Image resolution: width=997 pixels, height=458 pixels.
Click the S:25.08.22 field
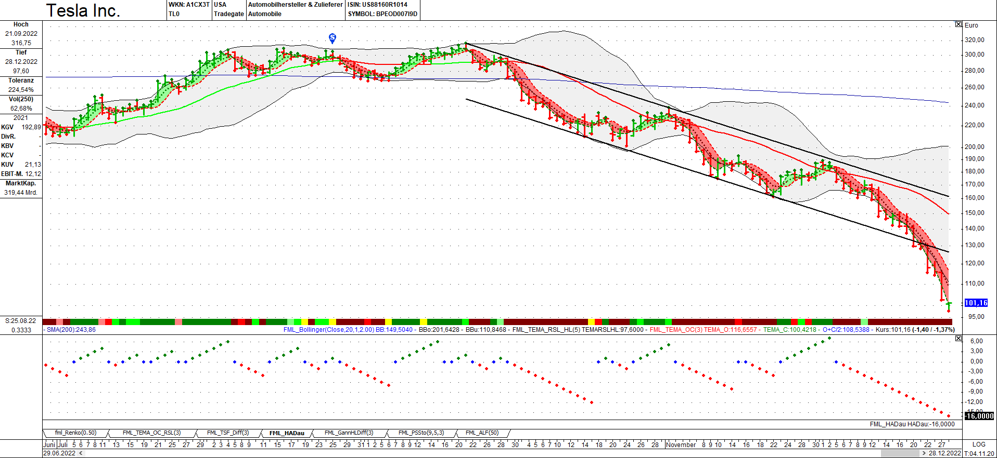point(21,321)
